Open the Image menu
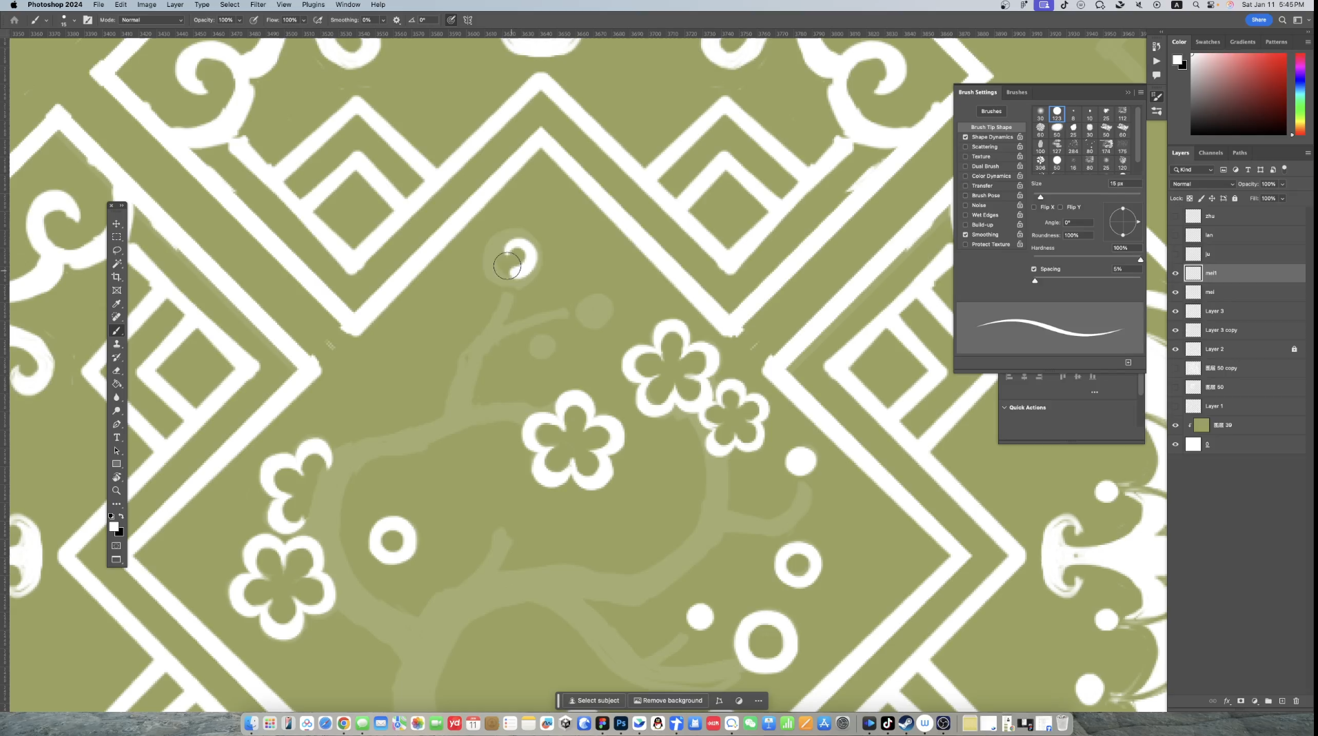This screenshot has height=736, width=1318. tap(146, 5)
